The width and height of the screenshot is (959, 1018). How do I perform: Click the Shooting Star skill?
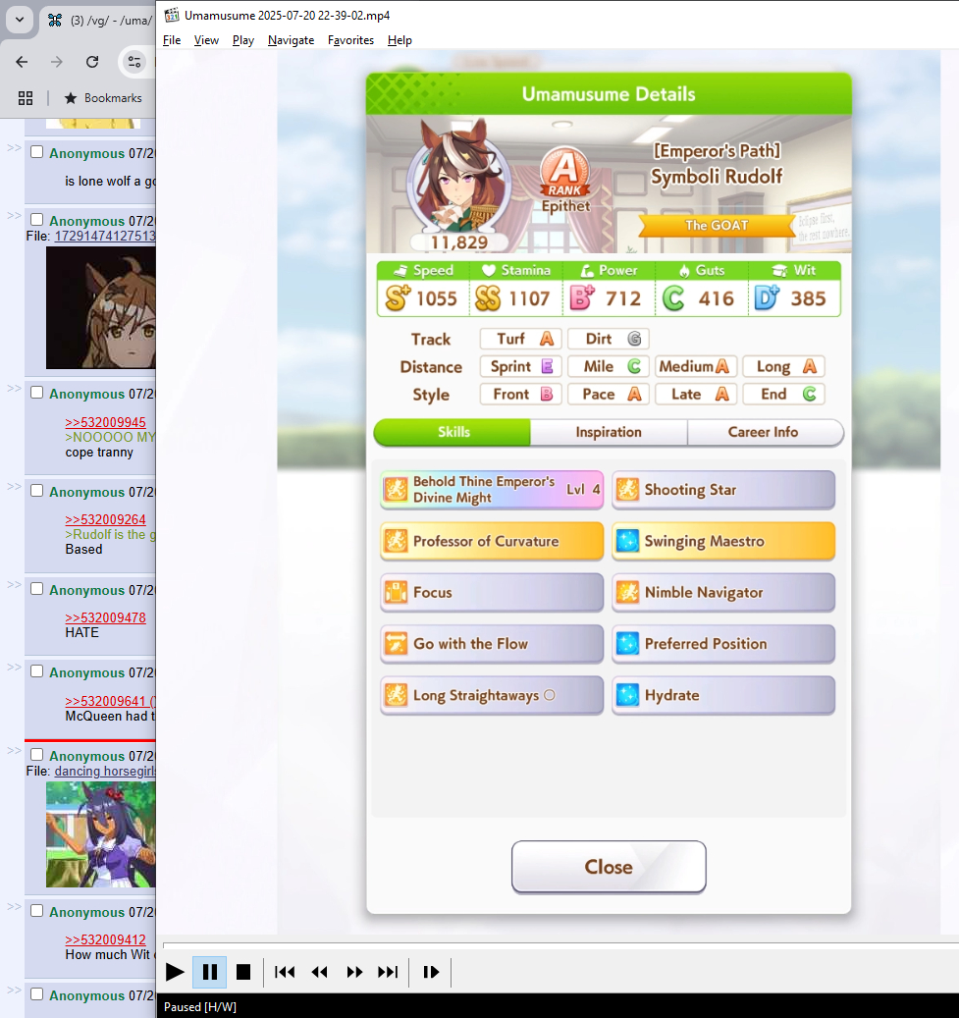723,490
